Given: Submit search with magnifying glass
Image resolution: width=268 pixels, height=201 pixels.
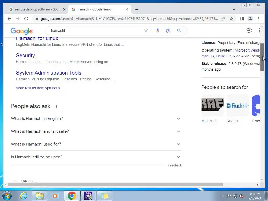Looking at the screenshot, I should coord(179,31).
